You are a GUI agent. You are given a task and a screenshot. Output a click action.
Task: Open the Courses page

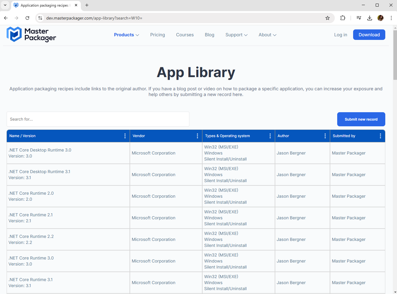click(185, 35)
